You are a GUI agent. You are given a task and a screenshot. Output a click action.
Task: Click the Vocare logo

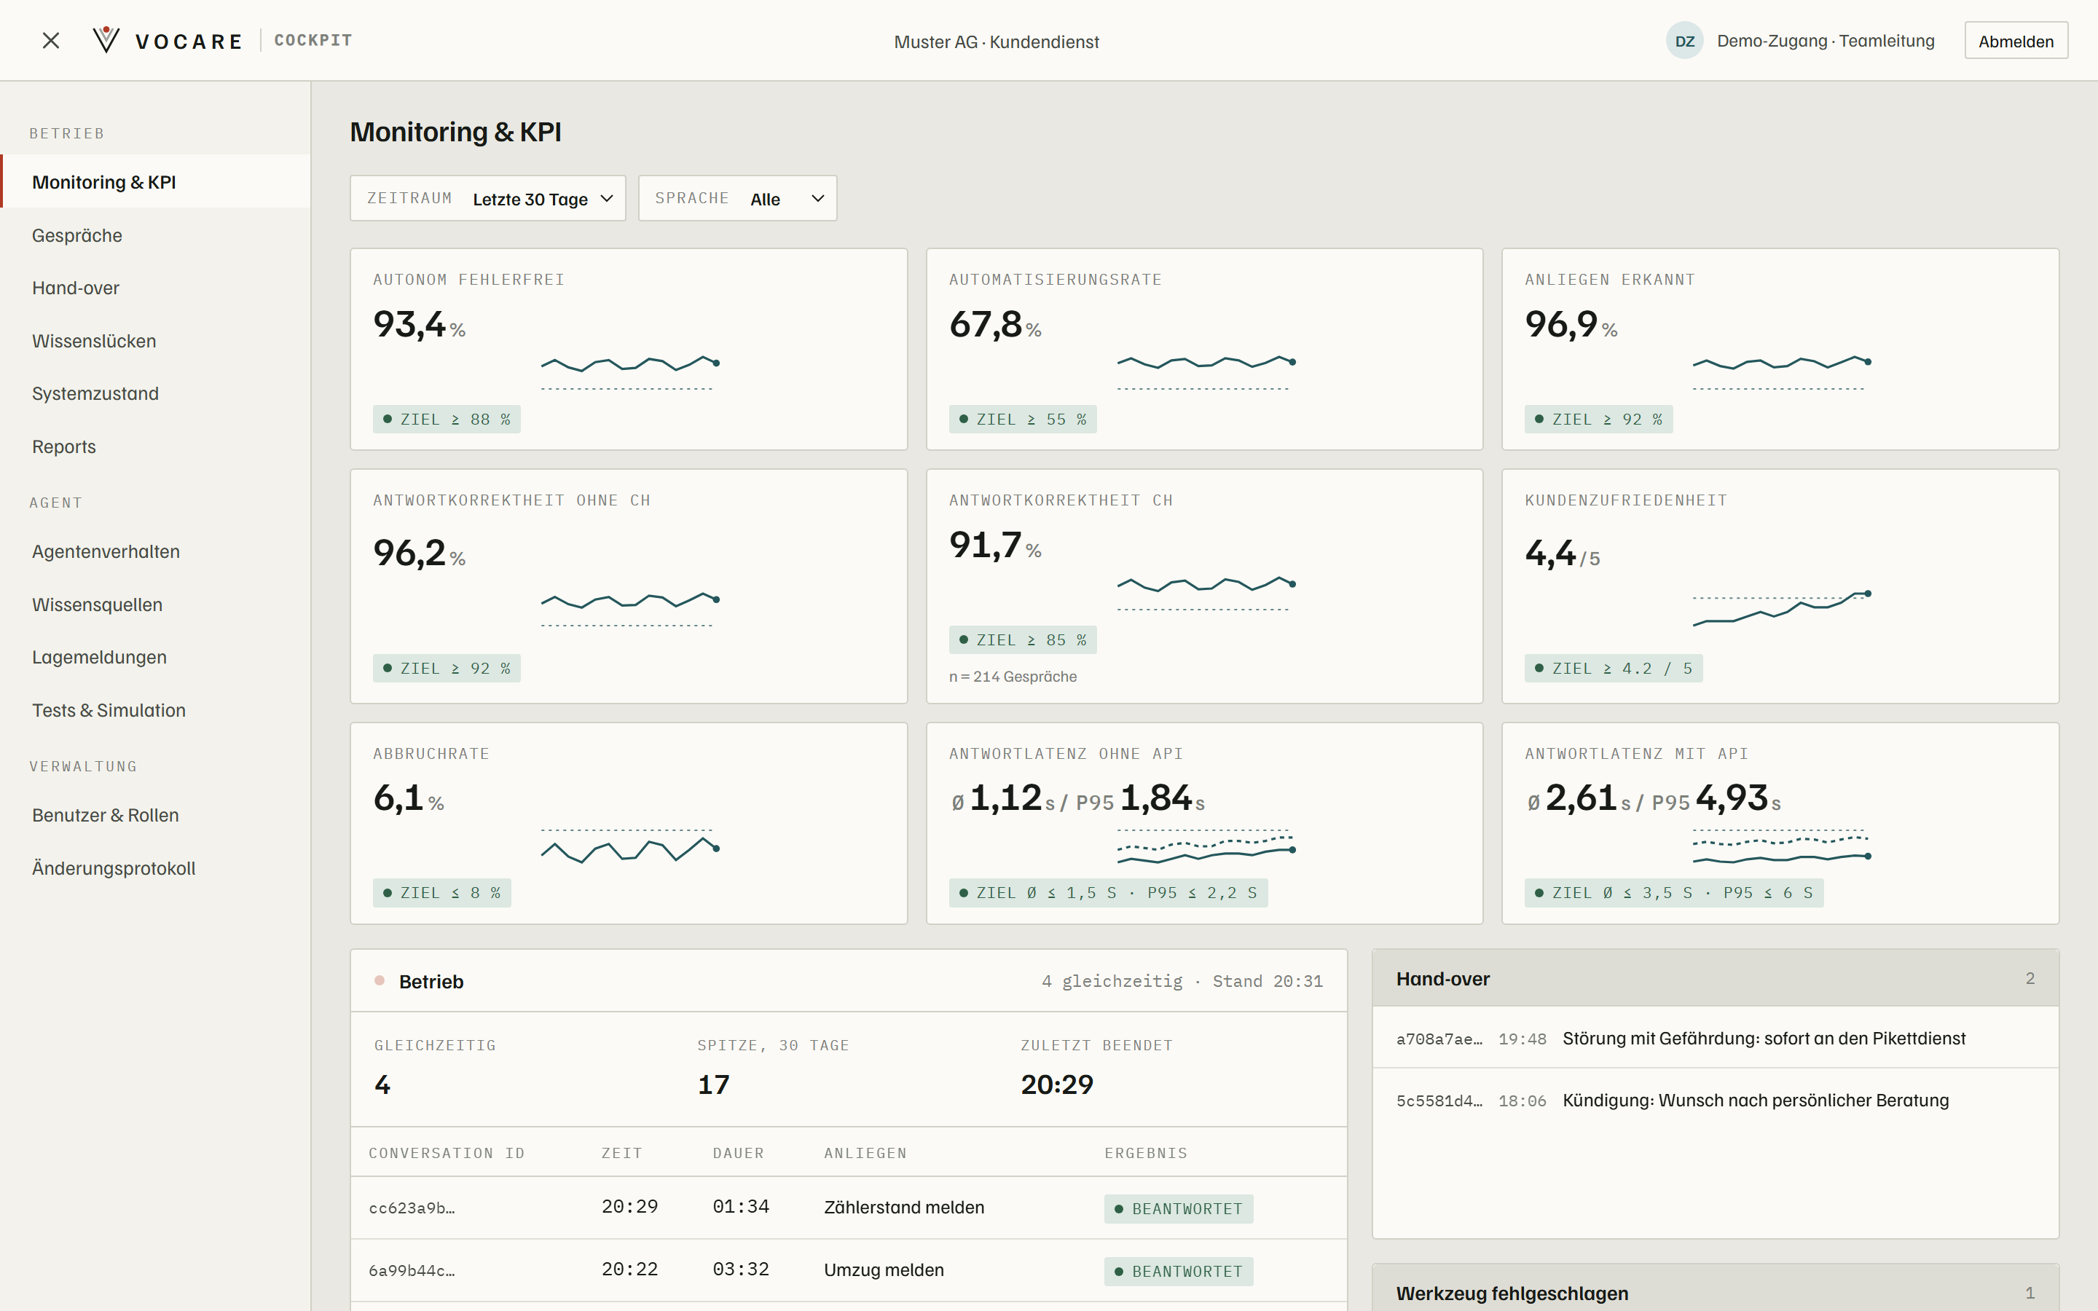coord(168,41)
